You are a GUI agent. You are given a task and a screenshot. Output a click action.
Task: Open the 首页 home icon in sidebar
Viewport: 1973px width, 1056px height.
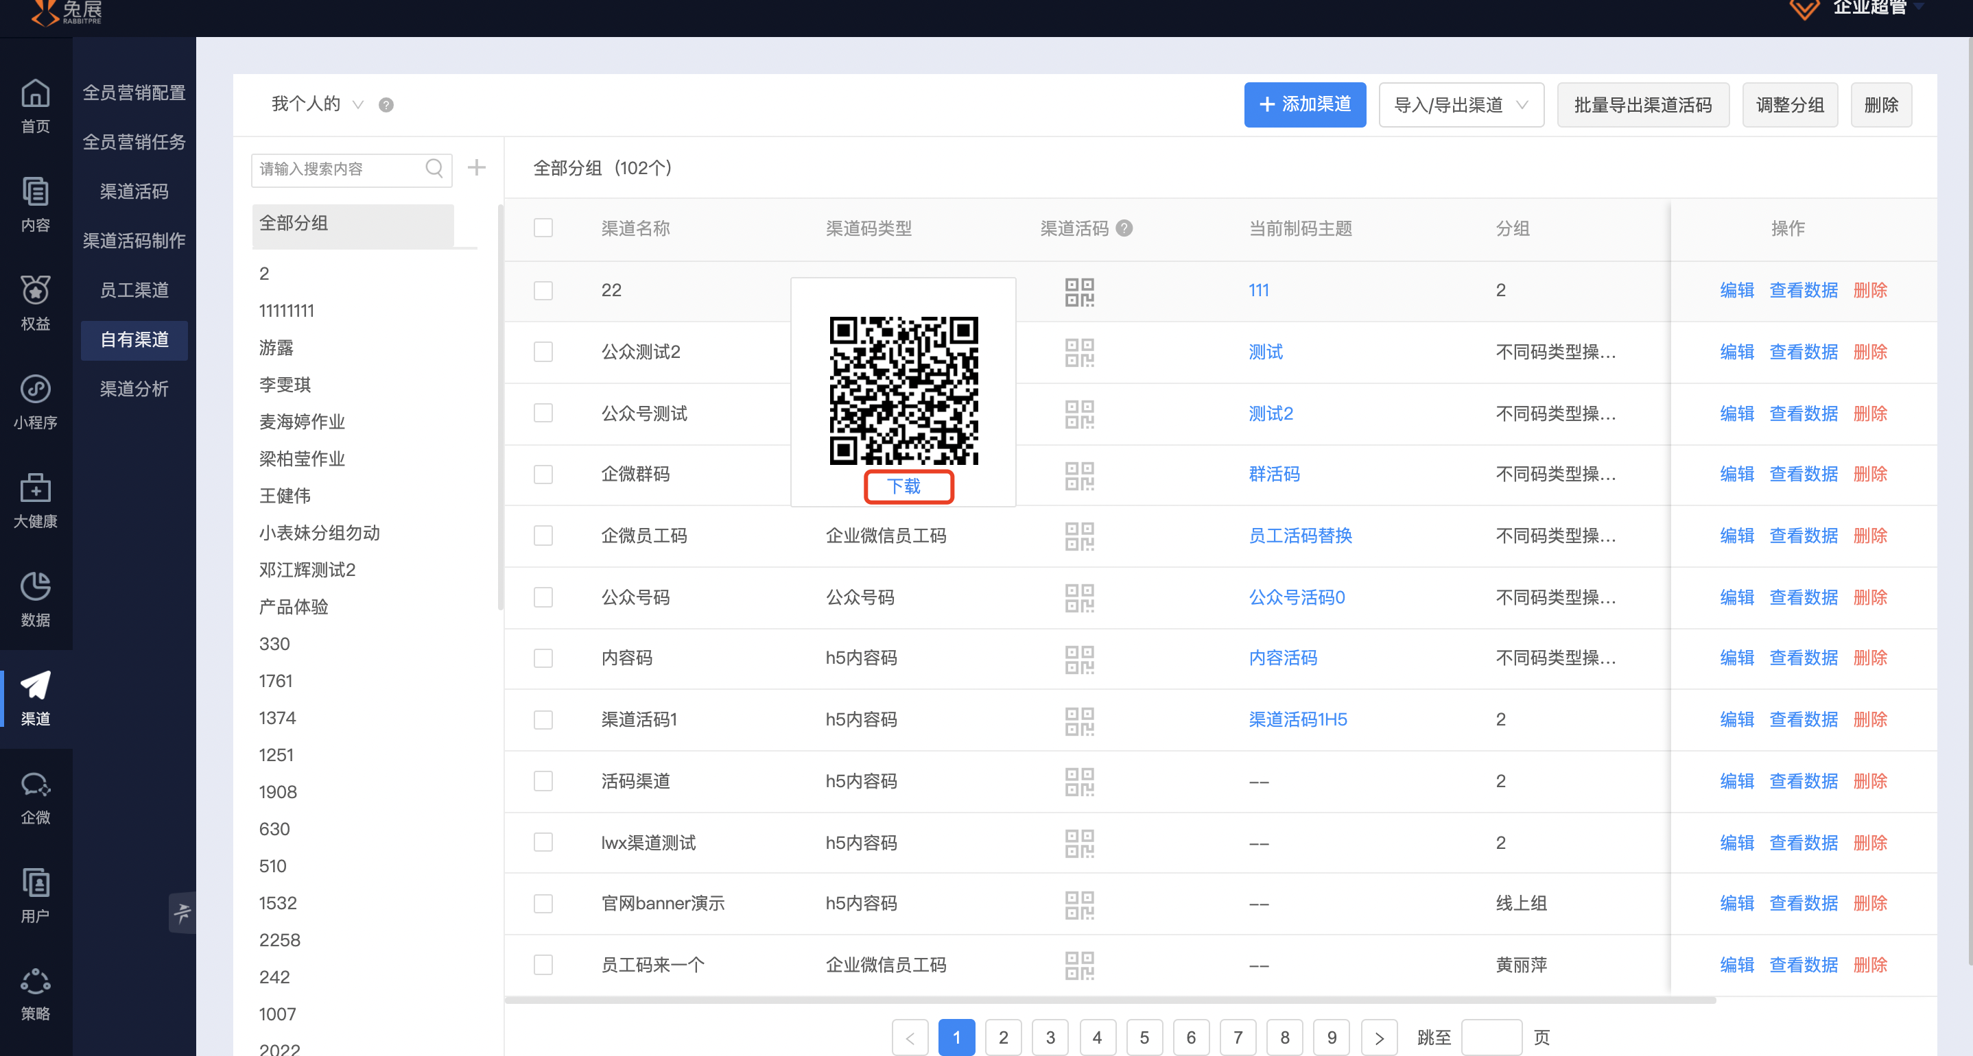[x=35, y=94]
